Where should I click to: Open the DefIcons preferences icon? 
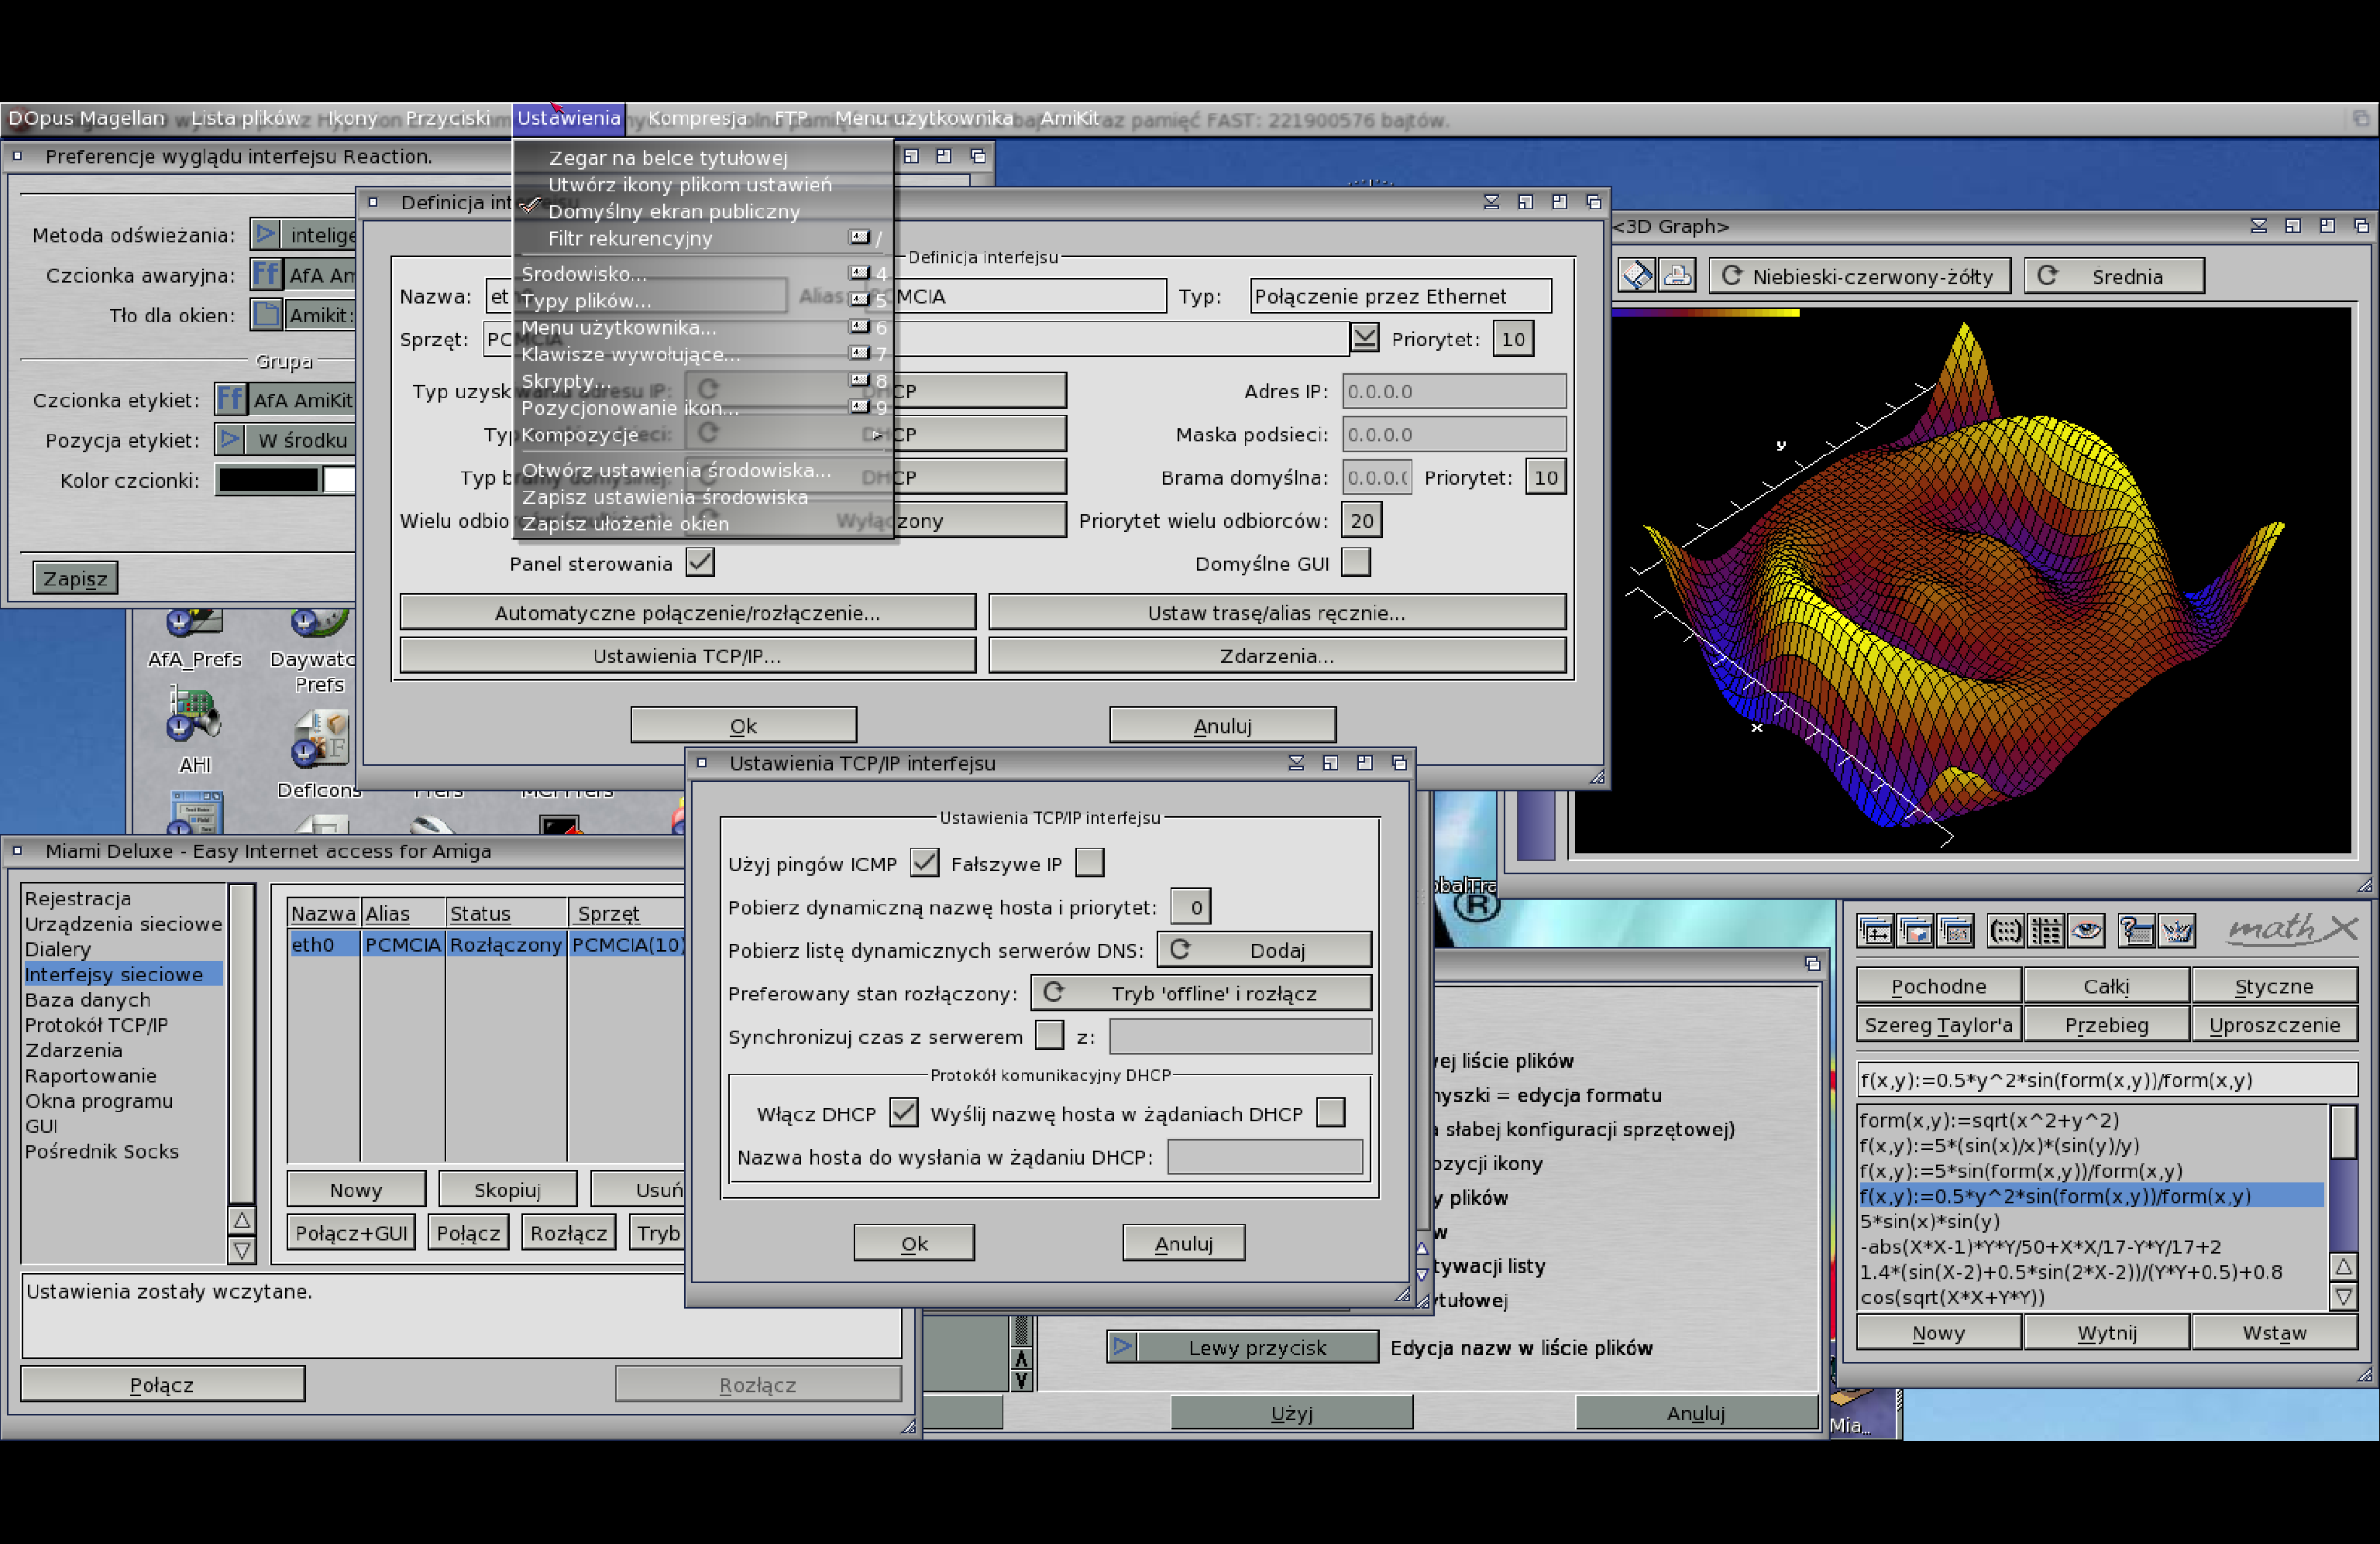click(x=320, y=740)
